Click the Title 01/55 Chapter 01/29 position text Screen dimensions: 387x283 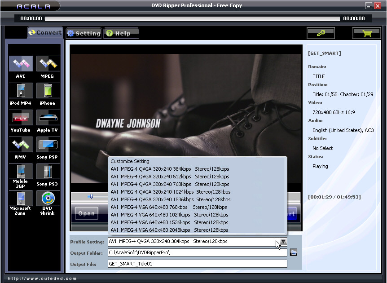[343, 94]
